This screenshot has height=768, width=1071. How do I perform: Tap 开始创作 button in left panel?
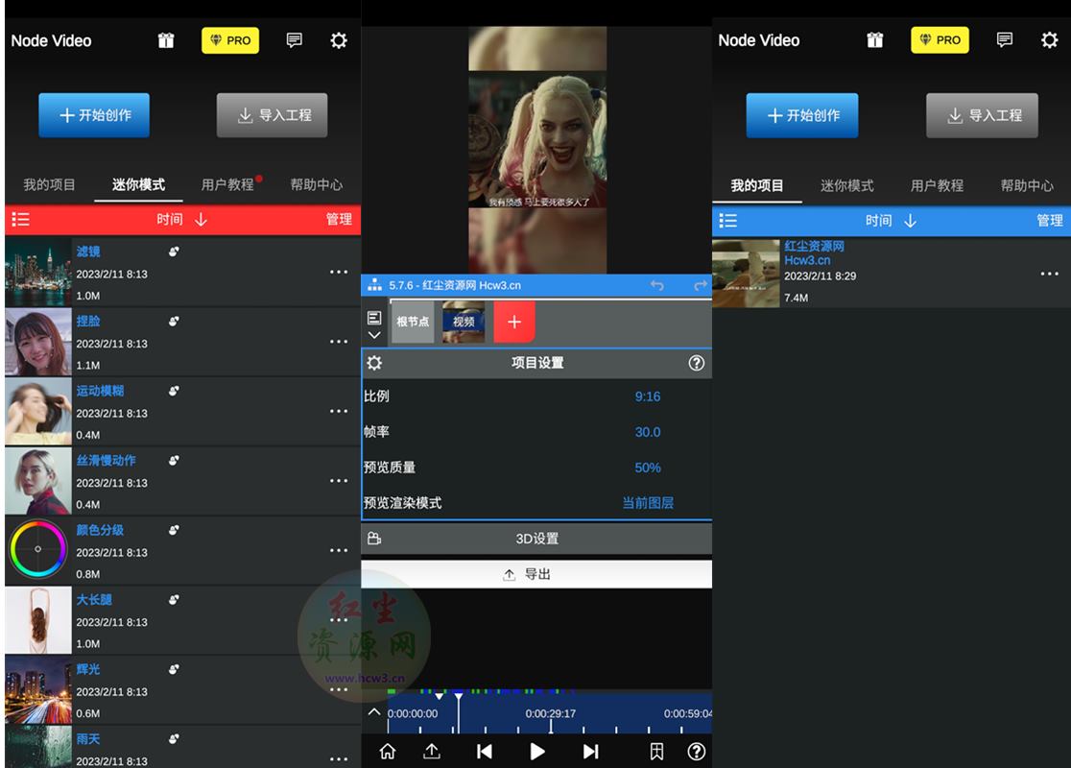pos(94,115)
